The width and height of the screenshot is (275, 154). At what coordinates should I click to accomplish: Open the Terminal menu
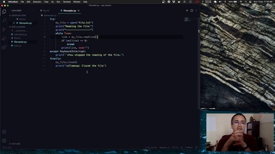click(x=67, y=2)
